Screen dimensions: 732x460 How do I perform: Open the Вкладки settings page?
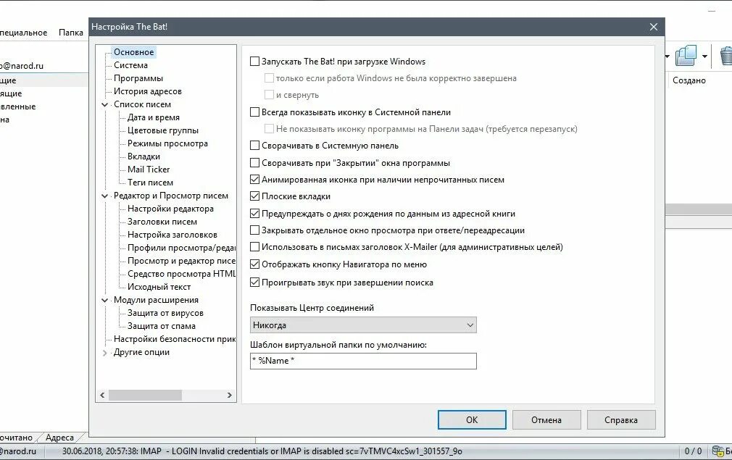(144, 156)
